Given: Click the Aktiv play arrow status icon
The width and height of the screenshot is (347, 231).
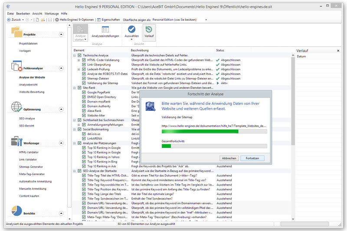Looking at the screenshot, I should (218, 83).
